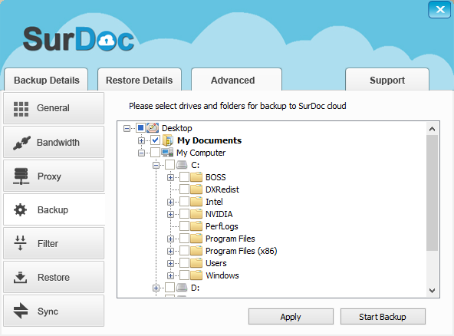Expand the Windows folder node
The image size is (454, 336).
tap(170, 275)
